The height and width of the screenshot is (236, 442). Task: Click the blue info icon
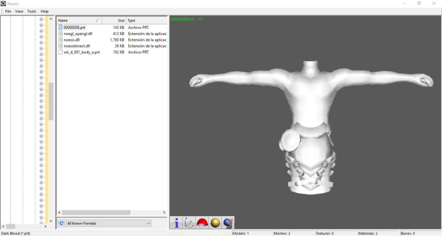176,223
